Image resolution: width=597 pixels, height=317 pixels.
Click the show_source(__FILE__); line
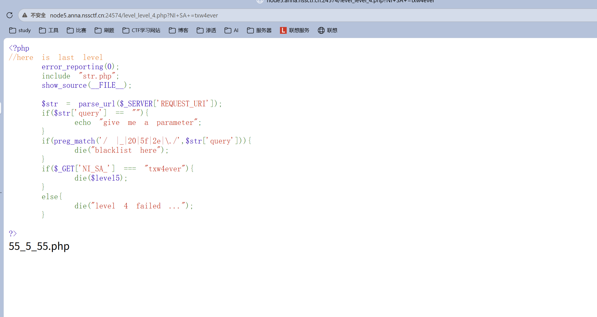point(87,85)
